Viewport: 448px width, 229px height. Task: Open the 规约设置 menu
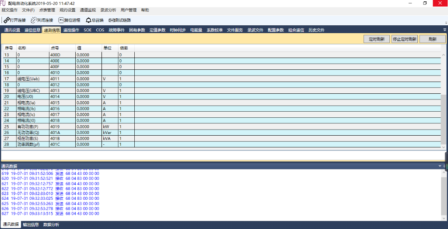point(67,10)
